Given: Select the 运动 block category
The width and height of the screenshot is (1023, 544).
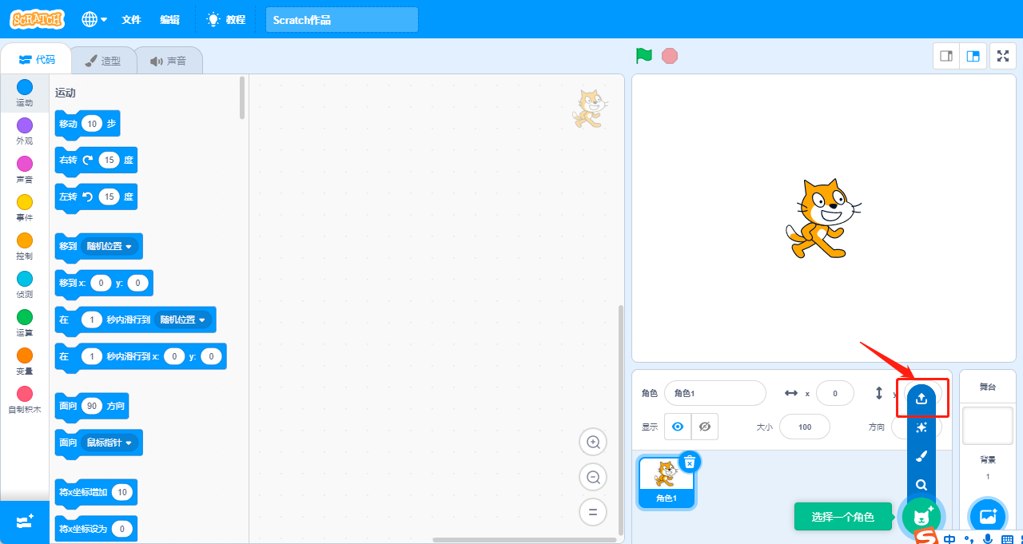Looking at the screenshot, I should (25, 94).
